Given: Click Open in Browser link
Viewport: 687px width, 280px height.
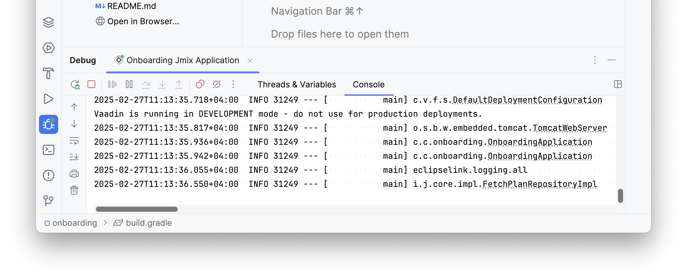Looking at the screenshot, I should click(x=143, y=21).
